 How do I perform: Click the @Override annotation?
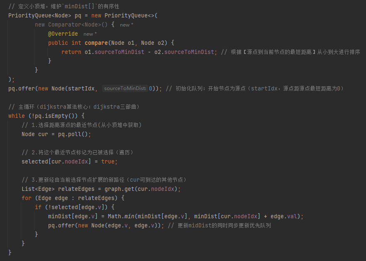tap(63, 34)
